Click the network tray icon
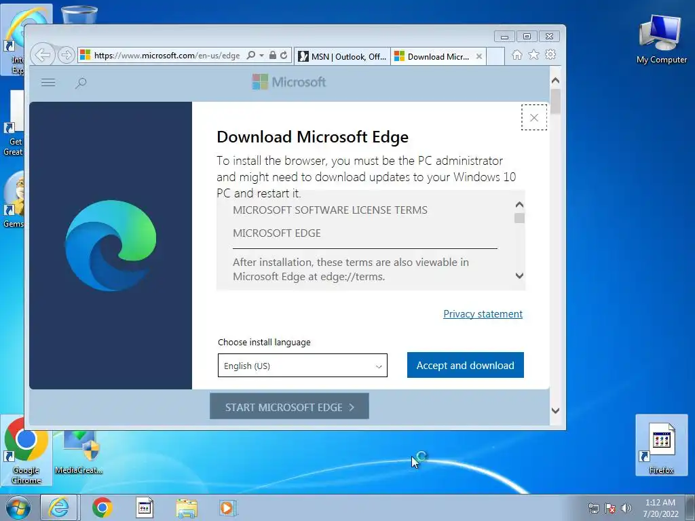 point(593,508)
